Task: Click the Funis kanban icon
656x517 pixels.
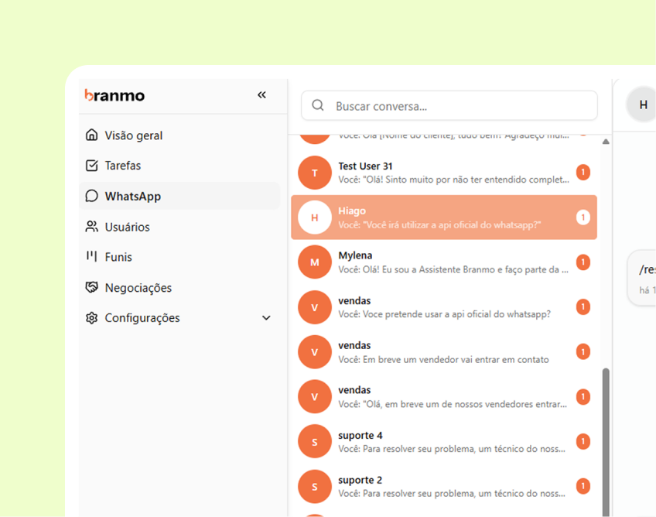Action: [x=92, y=257]
